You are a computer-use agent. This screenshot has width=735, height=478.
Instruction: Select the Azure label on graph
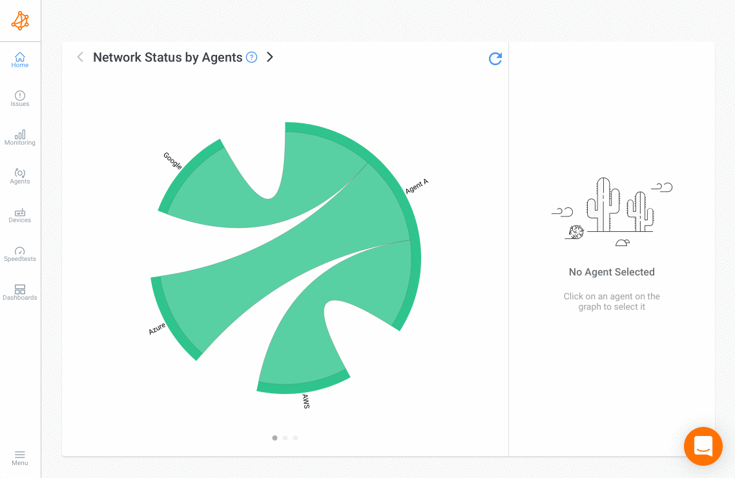(157, 329)
